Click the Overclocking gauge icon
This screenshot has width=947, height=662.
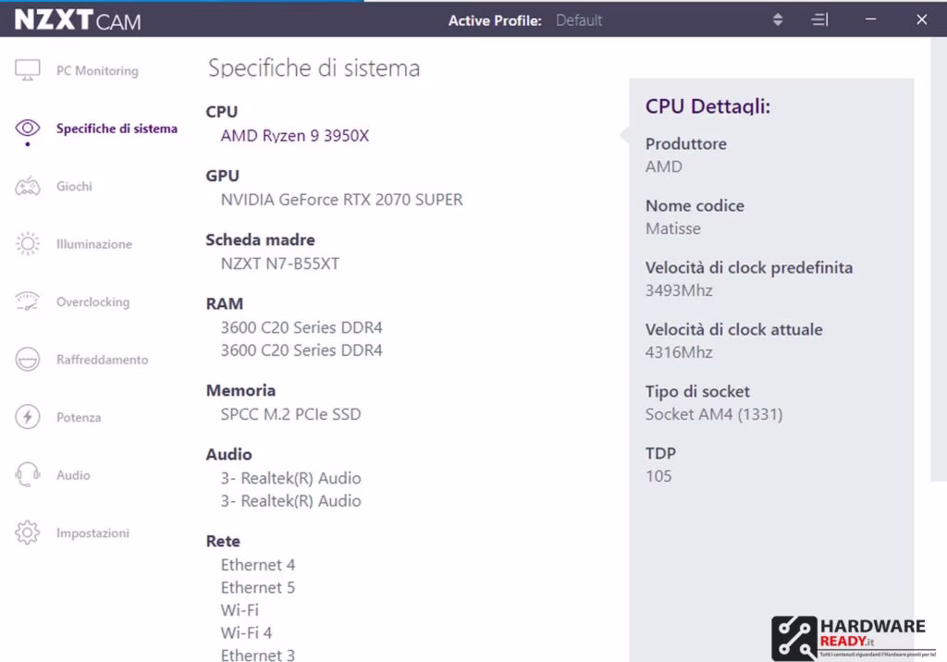point(27,300)
